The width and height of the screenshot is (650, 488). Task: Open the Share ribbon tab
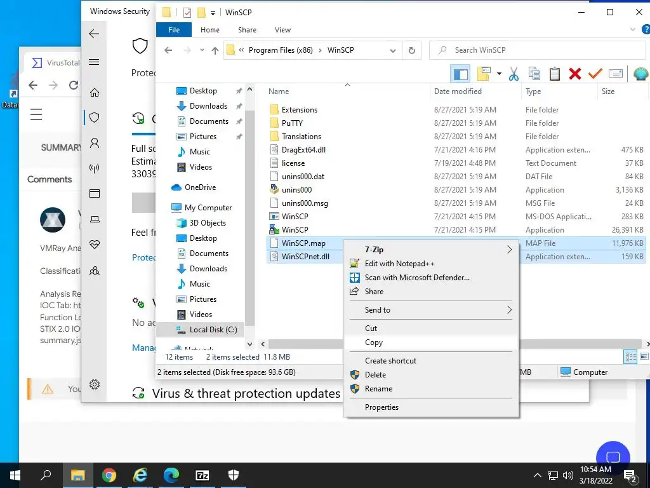click(247, 30)
